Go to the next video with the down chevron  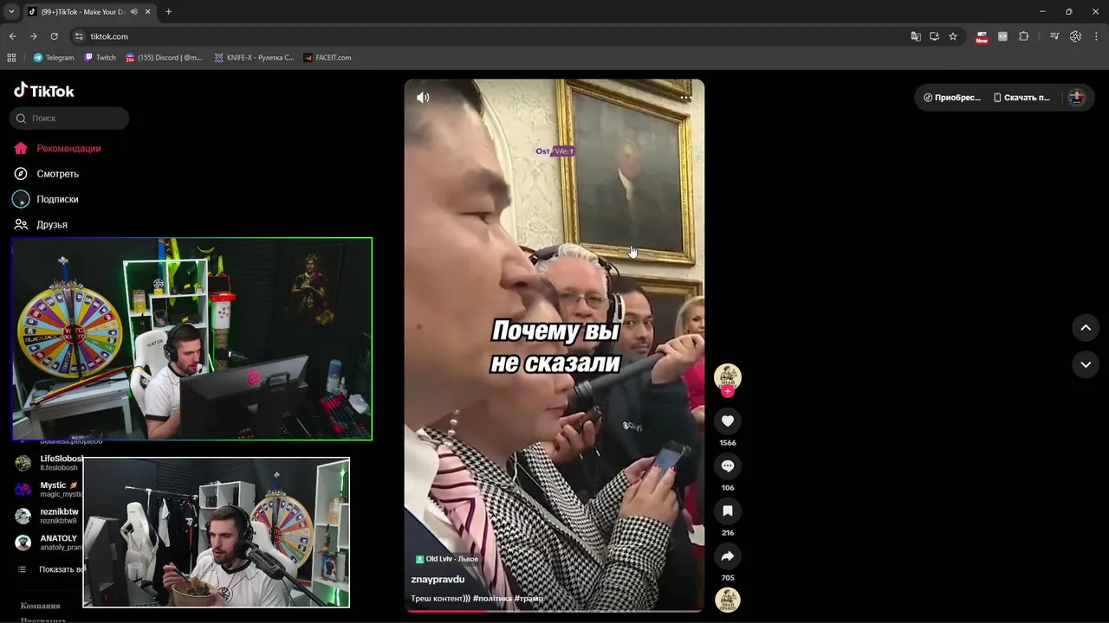1086,365
